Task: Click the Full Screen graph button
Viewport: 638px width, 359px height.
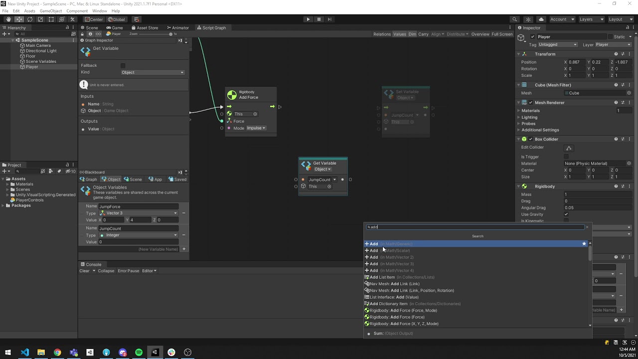Action: coord(502,34)
